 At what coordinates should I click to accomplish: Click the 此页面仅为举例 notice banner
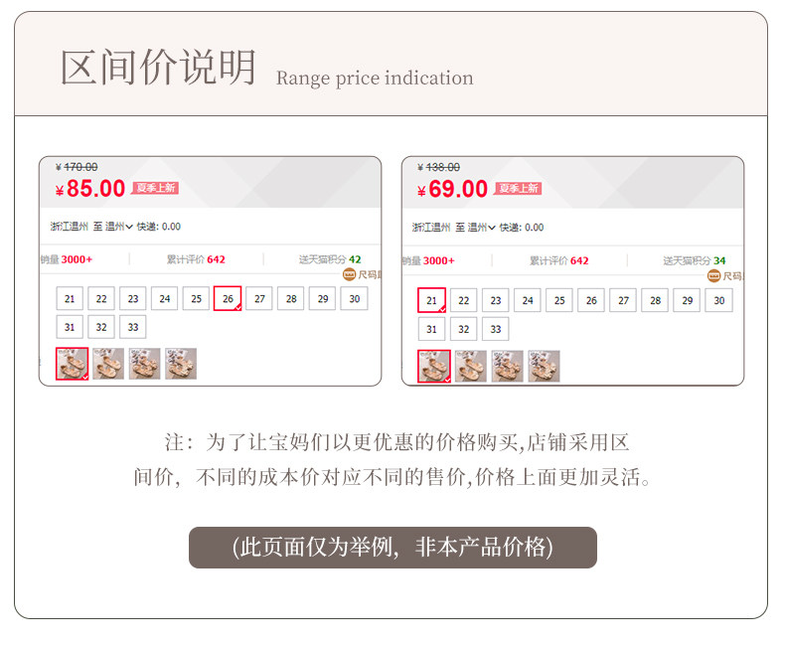pos(392,548)
